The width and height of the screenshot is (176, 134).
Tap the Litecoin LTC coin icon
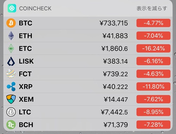pos(11,112)
